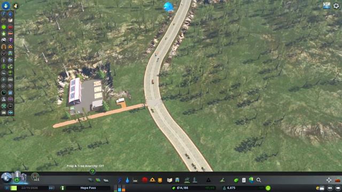Click the icon beside the gear

point(327,6)
